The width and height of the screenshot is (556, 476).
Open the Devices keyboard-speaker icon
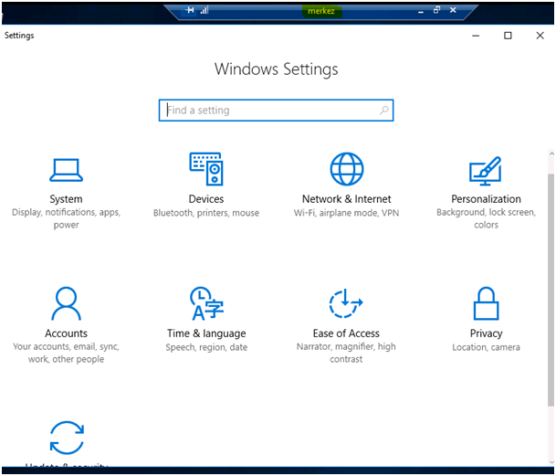(x=206, y=169)
